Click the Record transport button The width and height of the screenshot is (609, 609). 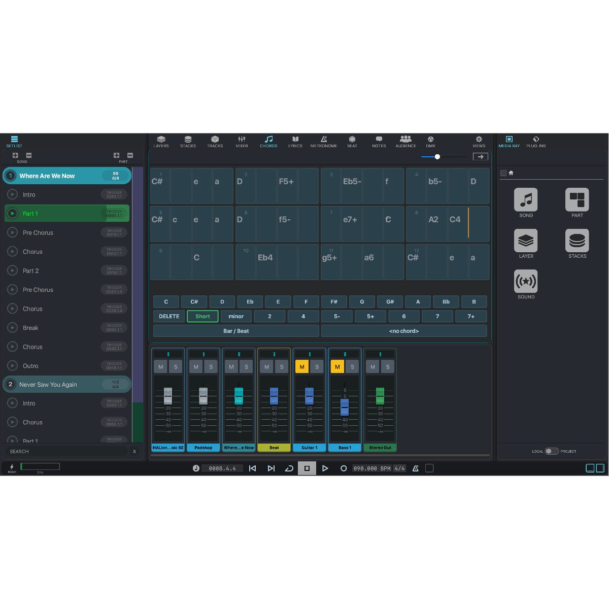tap(344, 468)
